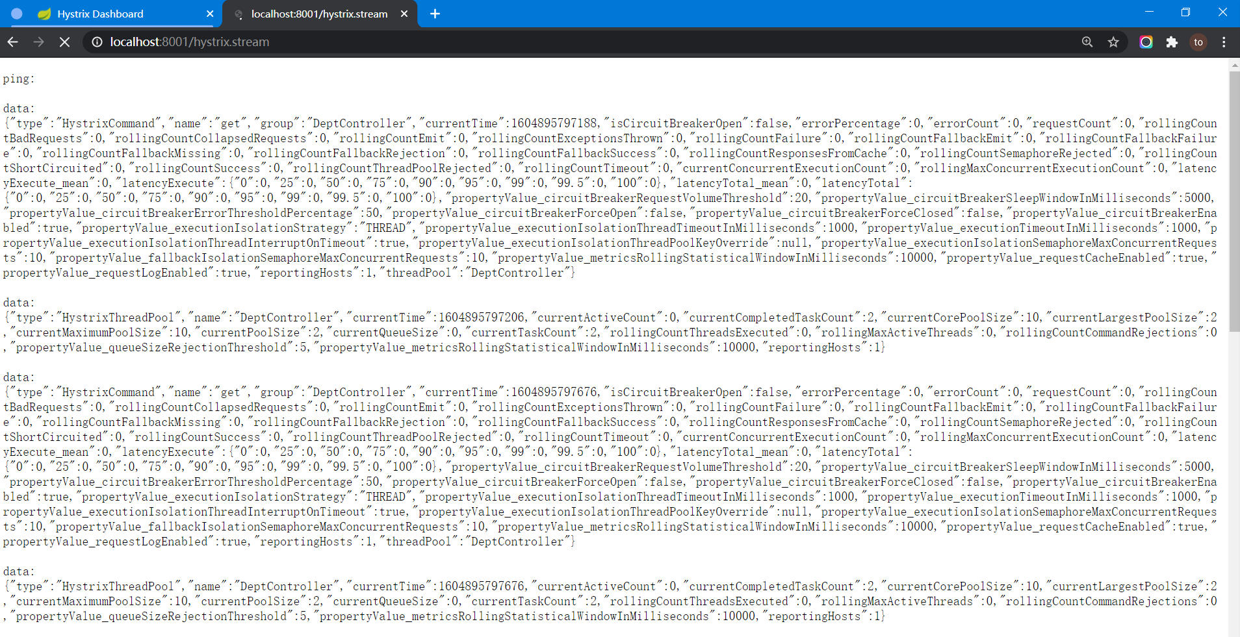Open the Extensions puzzle piece menu
Screen dimensions: 1240x637
click(x=1172, y=42)
